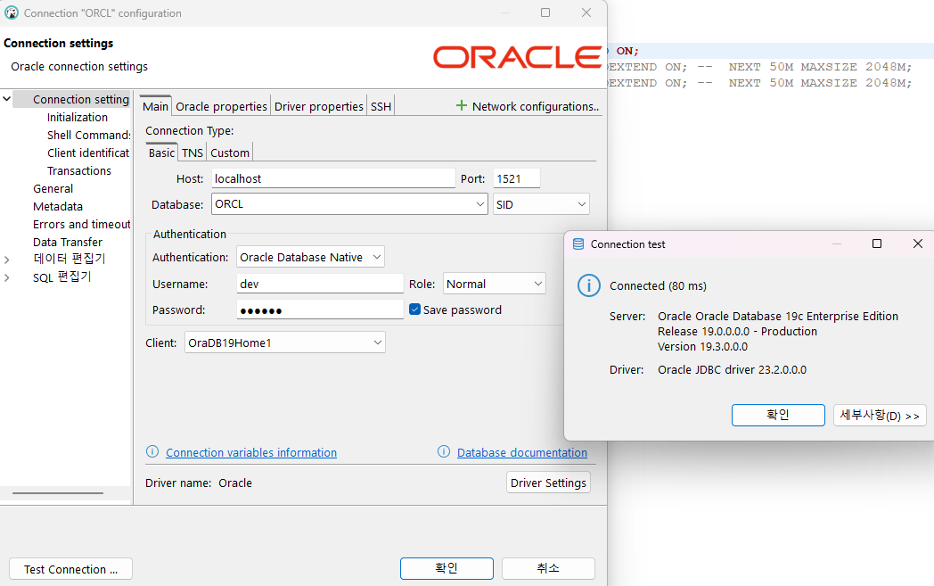Select Data Transfer in the tree
The width and height of the screenshot is (934, 586).
coord(68,242)
